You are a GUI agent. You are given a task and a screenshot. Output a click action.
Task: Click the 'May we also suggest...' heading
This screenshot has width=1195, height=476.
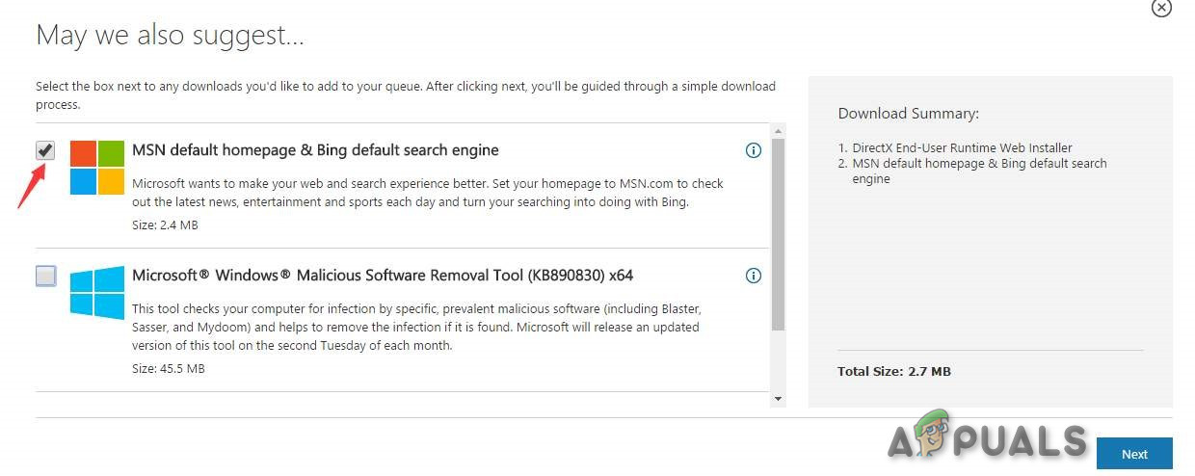pos(170,36)
